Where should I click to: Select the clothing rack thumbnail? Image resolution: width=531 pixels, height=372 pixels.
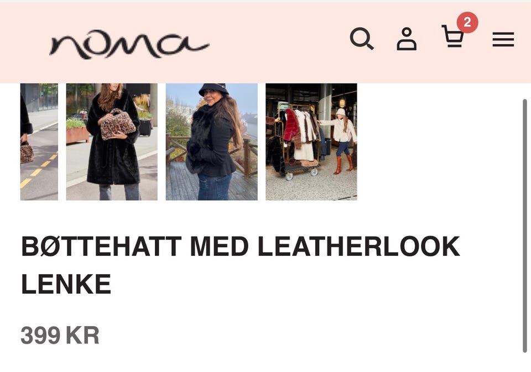coord(311,142)
